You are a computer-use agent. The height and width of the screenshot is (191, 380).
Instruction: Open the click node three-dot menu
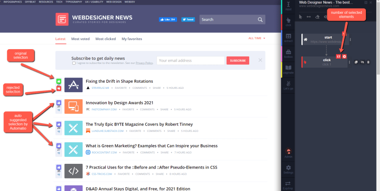click(x=349, y=62)
